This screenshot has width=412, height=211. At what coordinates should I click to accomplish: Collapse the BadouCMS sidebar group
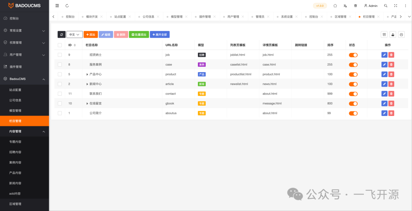(24, 79)
